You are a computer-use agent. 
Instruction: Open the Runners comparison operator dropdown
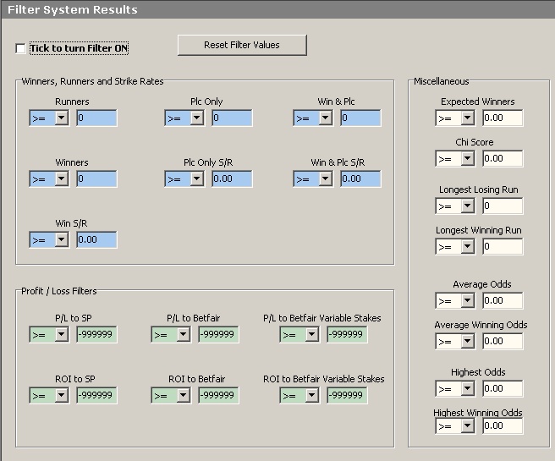49,118
